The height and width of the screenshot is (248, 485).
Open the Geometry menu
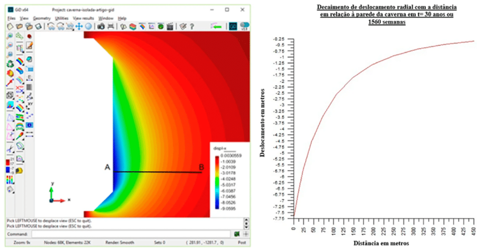click(42, 18)
